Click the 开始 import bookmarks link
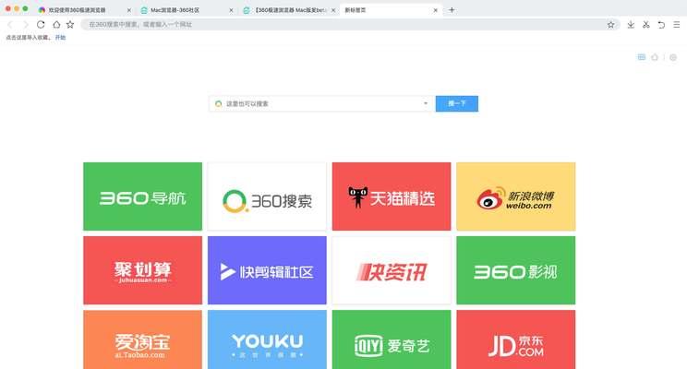The image size is (687, 369). pos(60,38)
